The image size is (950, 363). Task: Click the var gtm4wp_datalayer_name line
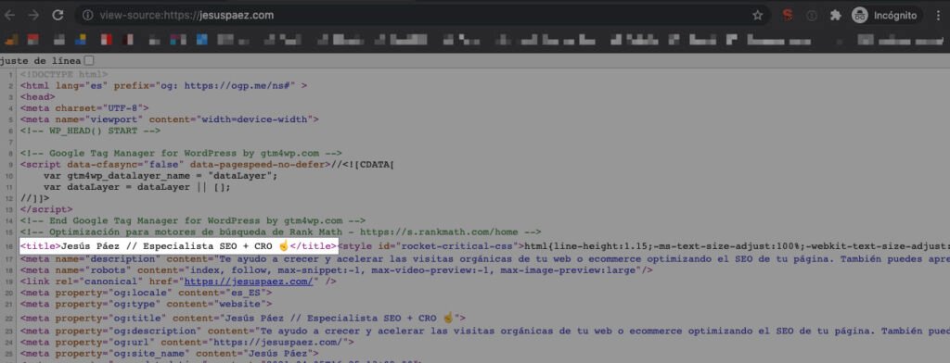[160, 176]
